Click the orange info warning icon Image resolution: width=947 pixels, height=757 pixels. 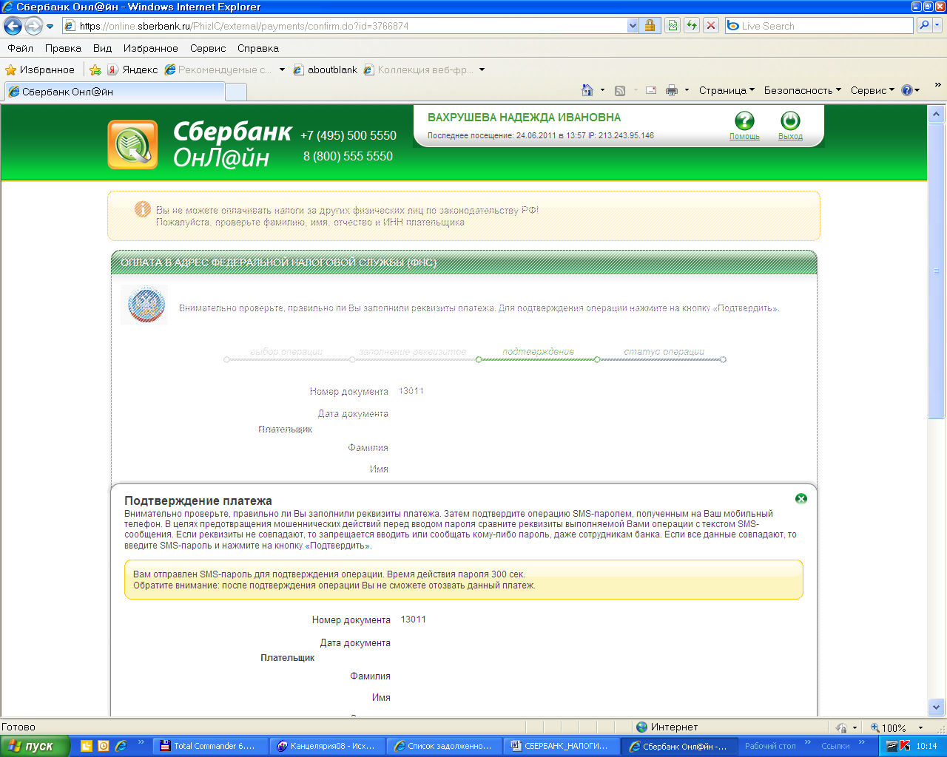[x=143, y=209]
